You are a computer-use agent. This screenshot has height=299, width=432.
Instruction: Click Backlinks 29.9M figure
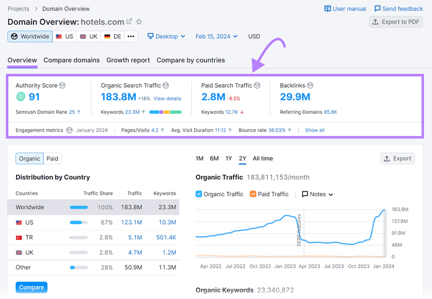(295, 96)
